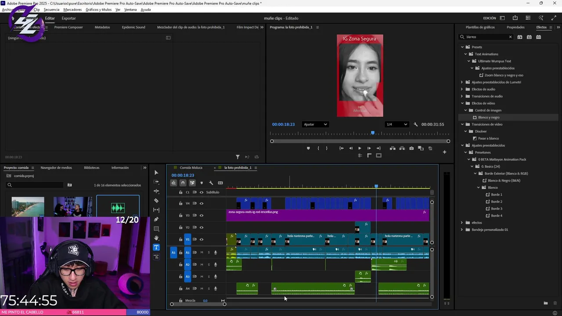Select the Pen tool
562x316 pixels.
point(156,219)
